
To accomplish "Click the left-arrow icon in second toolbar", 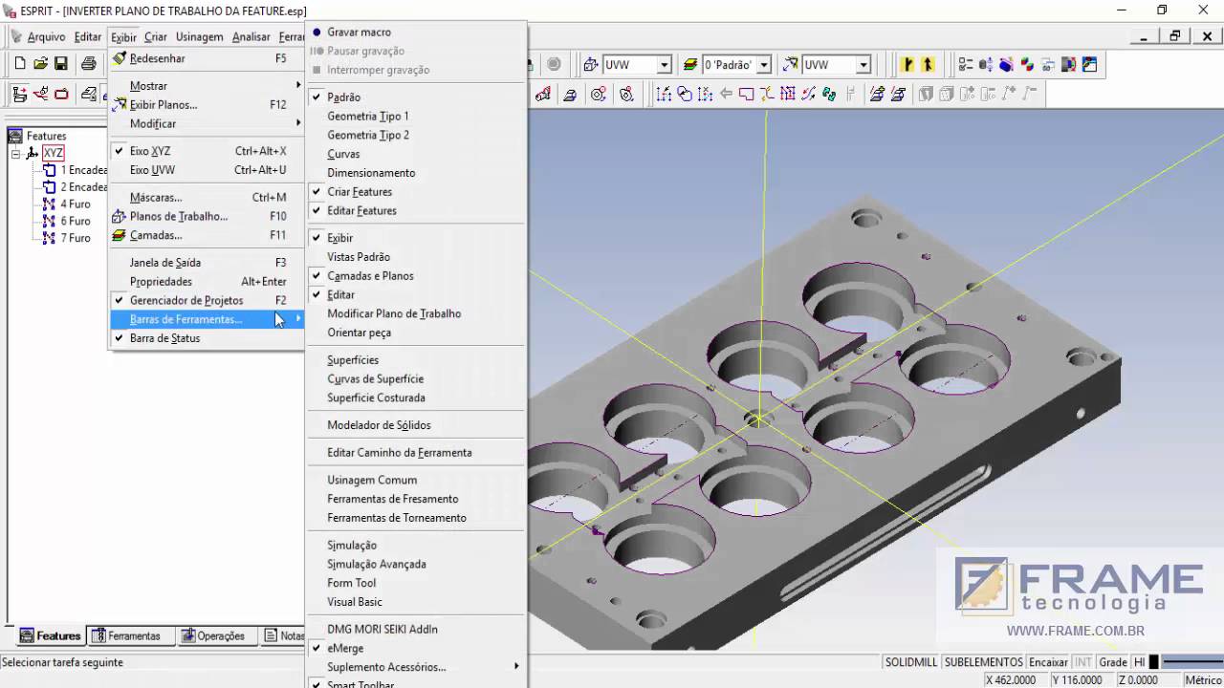I will tap(726, 94).
